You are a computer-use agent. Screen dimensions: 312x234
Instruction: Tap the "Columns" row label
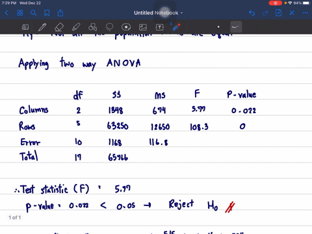point(34,110)
